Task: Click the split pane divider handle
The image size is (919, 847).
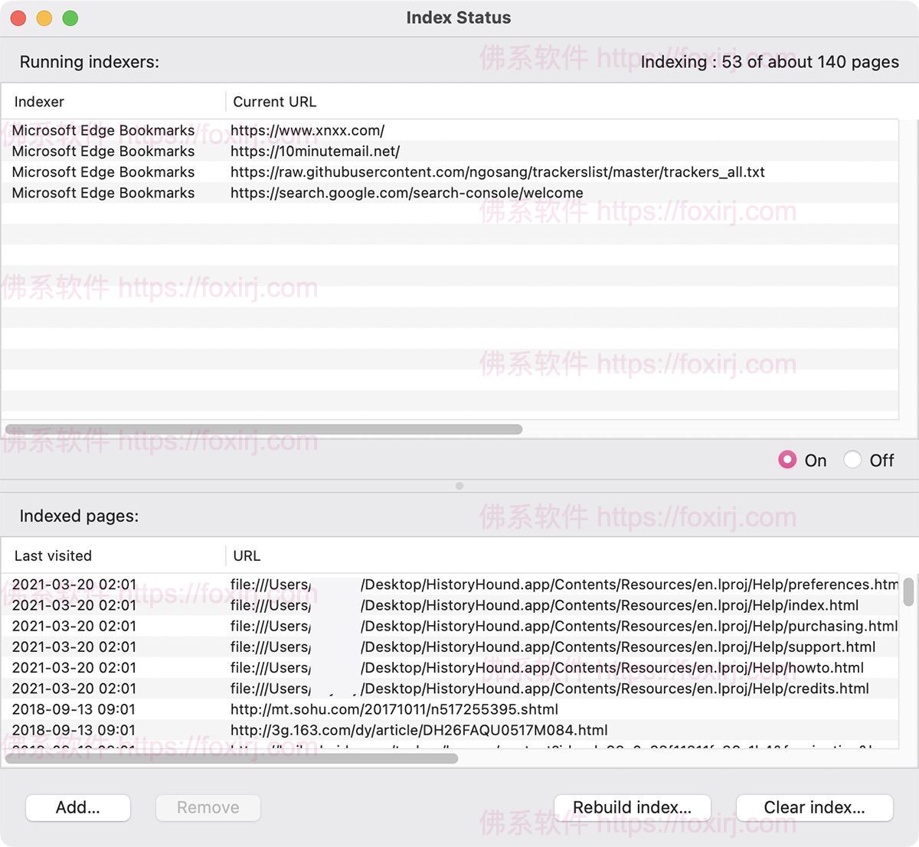Action: (459, 486)
